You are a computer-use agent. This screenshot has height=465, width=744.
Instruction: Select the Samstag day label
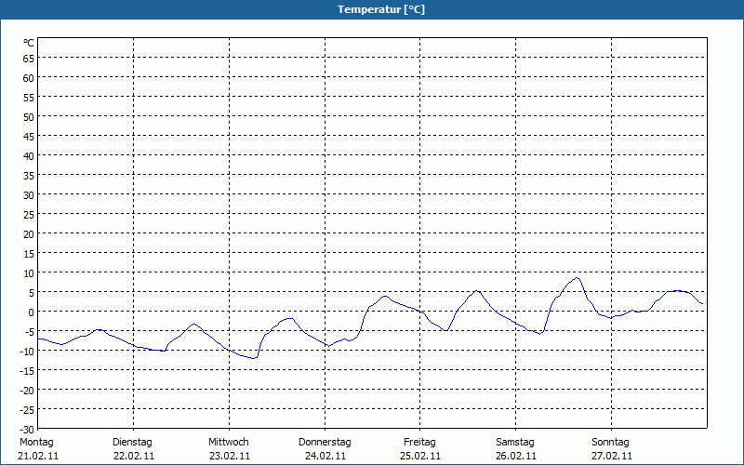tap(515, 443)
